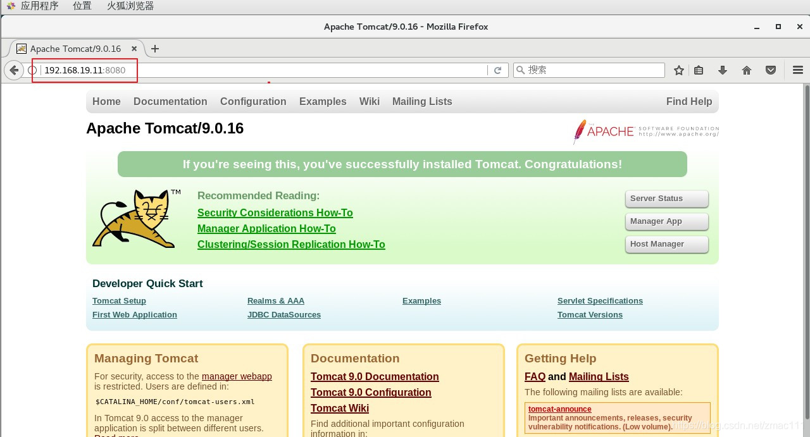Click the Recommended Reading heading
The width and height of the screenshot is (810, 437).
click(259, 196)
